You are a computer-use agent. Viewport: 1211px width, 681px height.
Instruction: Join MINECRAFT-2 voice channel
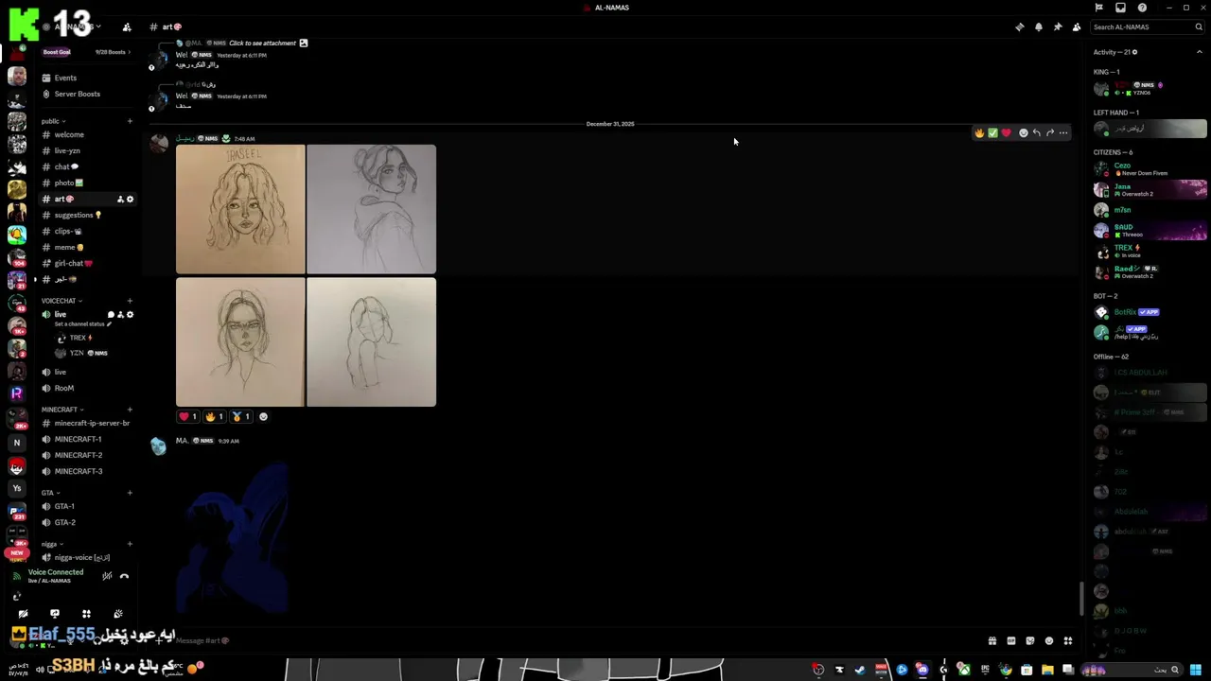pos(85,455)
